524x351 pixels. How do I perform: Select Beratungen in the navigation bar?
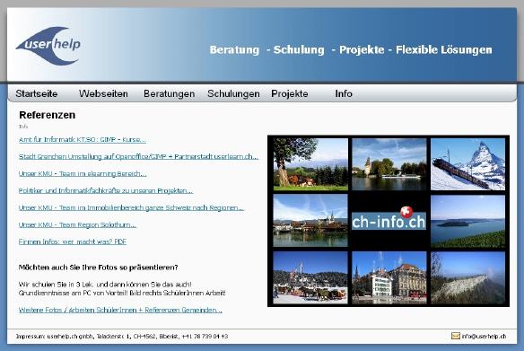click(x=169, y=93)
